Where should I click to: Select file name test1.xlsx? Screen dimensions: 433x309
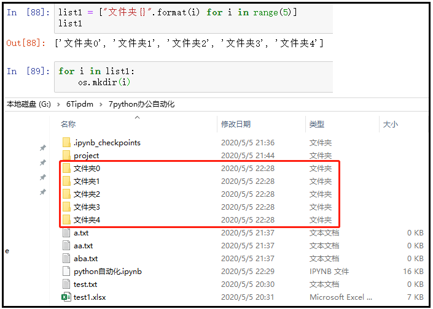[90, 297]
